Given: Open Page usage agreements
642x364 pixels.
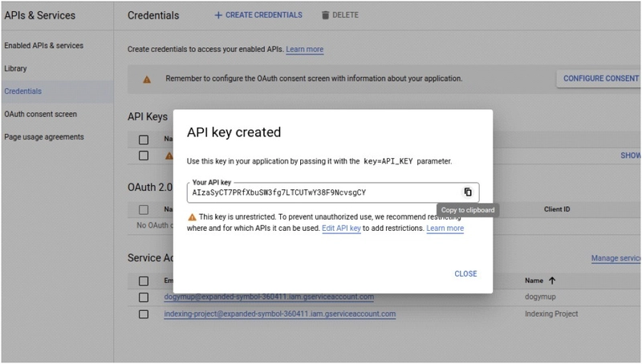Looking at the screenshot, I should [x=44, y=137].
